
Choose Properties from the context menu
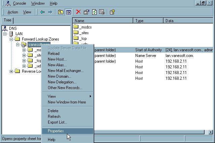tap(68, 131)
